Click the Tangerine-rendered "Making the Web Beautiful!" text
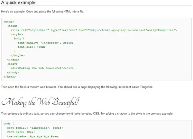193x139 pixels. click(x=41, y=102)
